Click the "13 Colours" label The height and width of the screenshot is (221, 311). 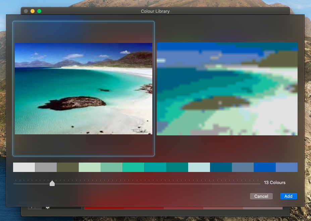(x=274, y=182)
